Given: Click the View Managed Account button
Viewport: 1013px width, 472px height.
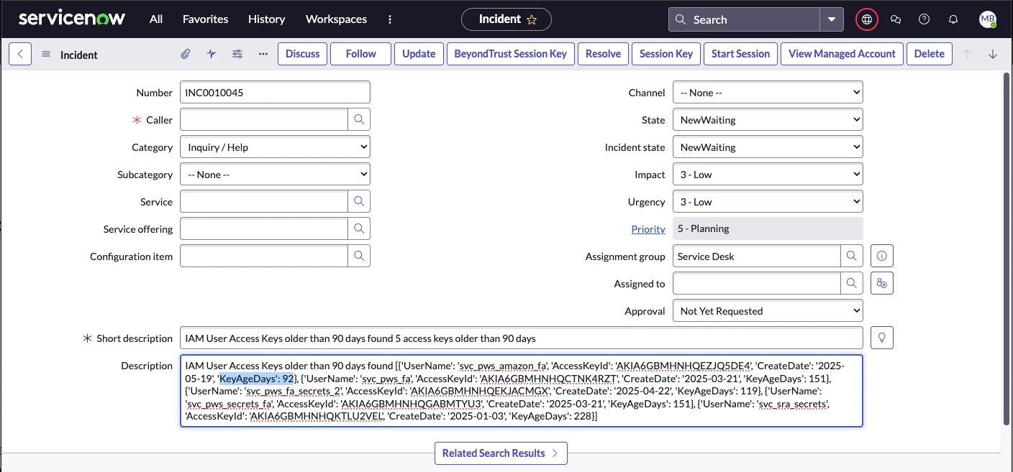Looking at the screenshot, I should (842, 54).
